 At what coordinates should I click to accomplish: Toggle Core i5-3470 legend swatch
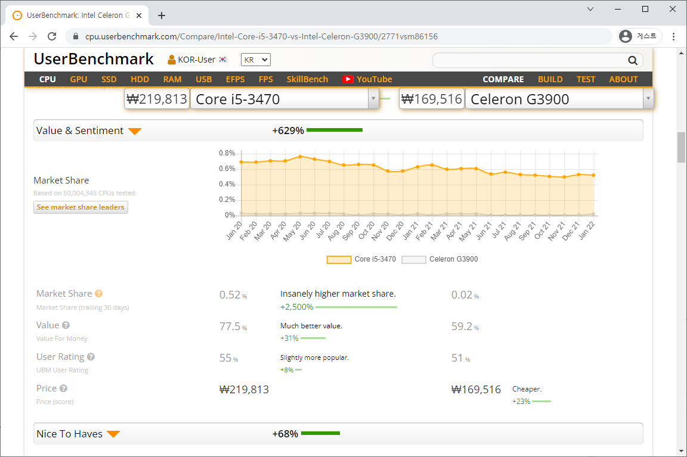339,260
